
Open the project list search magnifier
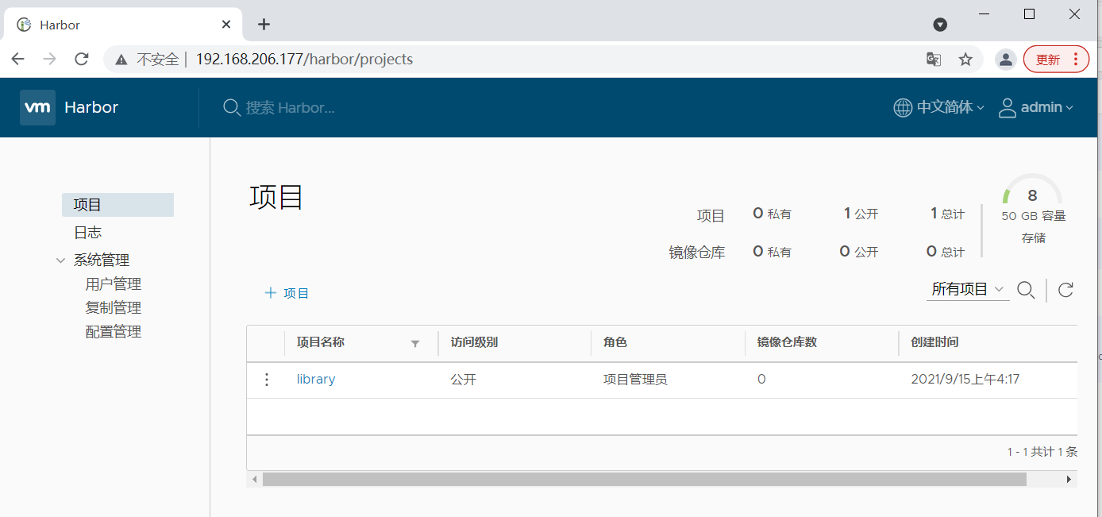(1026, 290)
